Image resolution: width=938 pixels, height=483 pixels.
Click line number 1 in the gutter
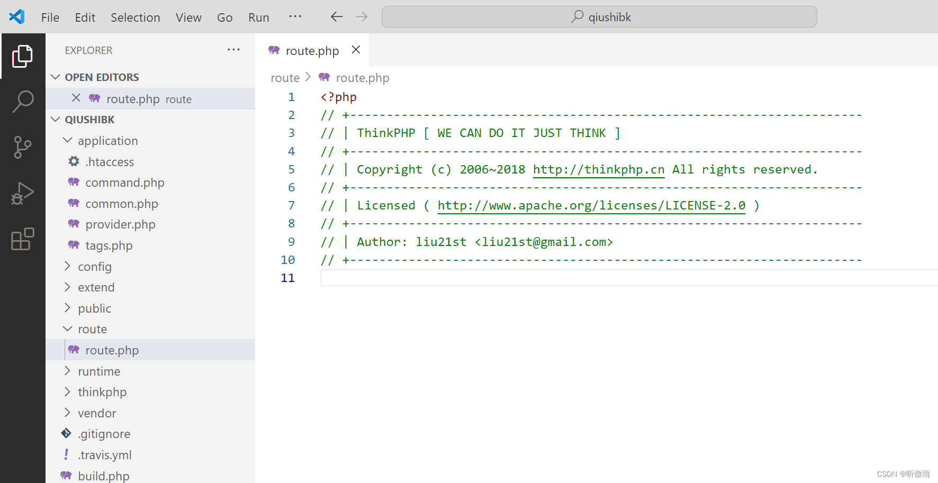(x=291, y=97)
